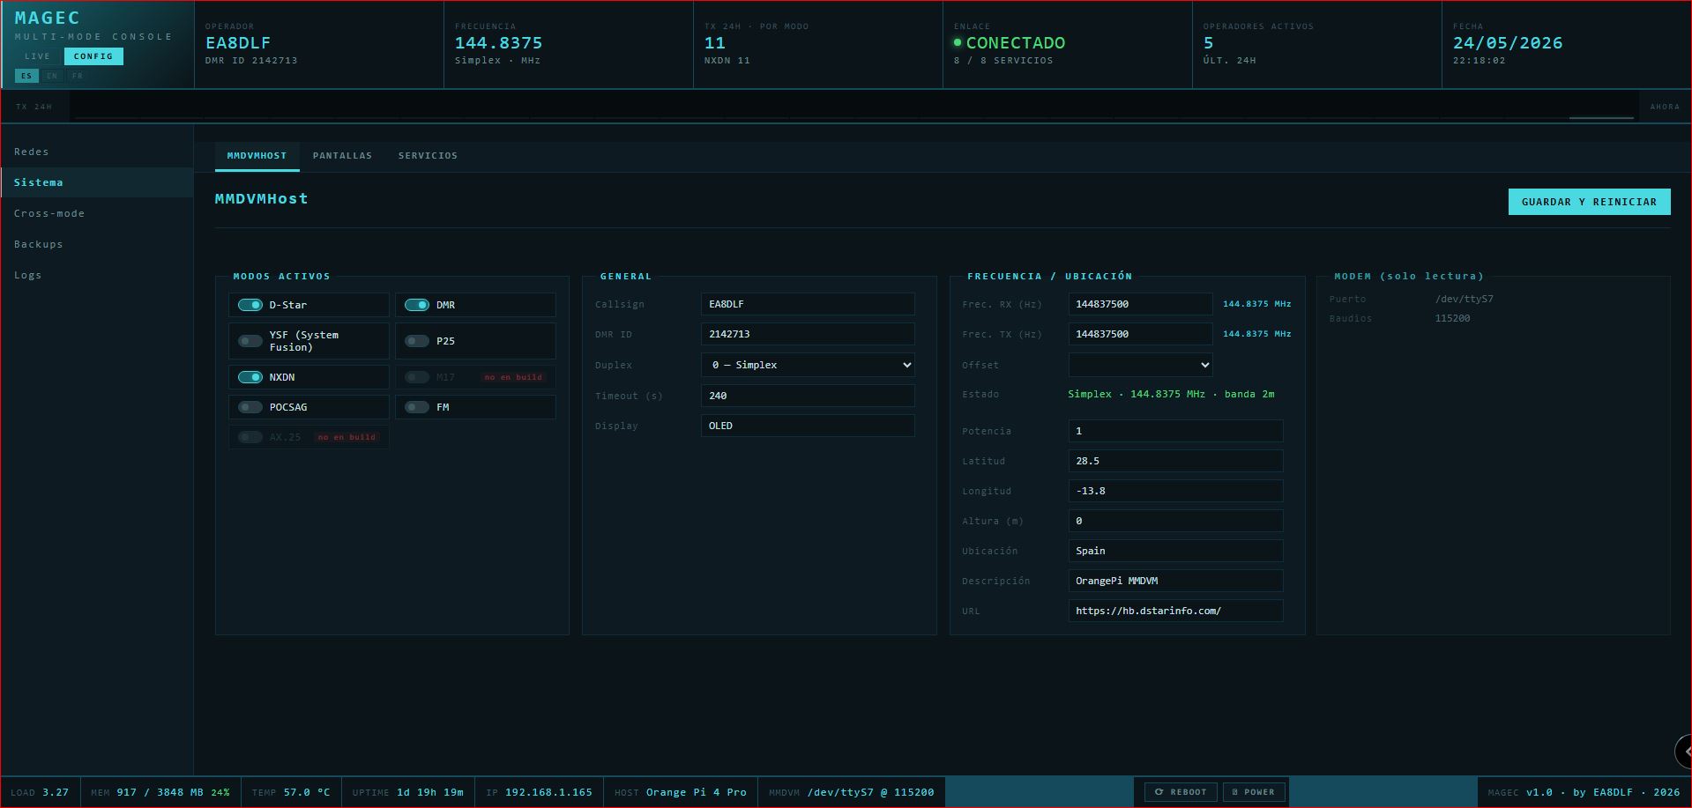This screenshot has width=1692, height=808.
Task: Switch to LIVE view
Action: tap(38, 56)
